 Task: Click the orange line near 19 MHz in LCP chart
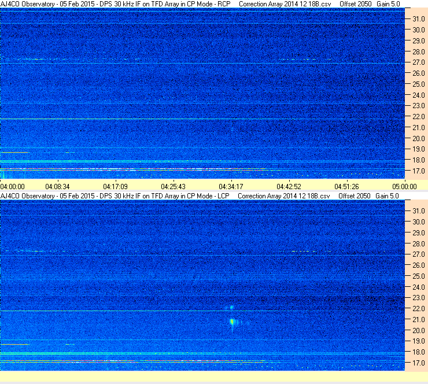click(x=14, y=345)
